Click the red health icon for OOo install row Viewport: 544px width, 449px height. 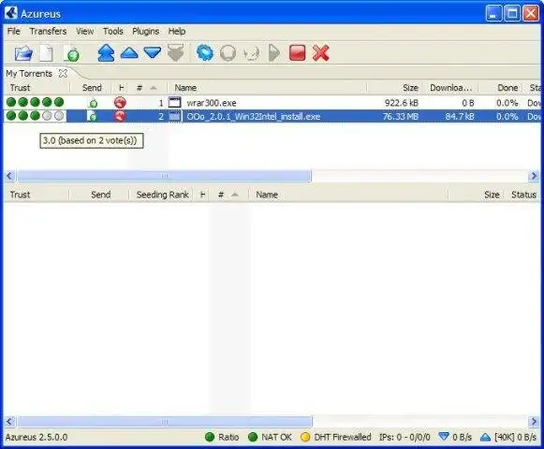click(120, 116)
